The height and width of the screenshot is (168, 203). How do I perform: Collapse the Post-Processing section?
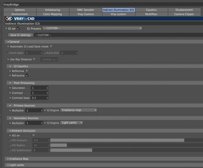[10, 83]
